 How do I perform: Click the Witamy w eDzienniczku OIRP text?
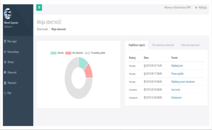tap(178, 7)
